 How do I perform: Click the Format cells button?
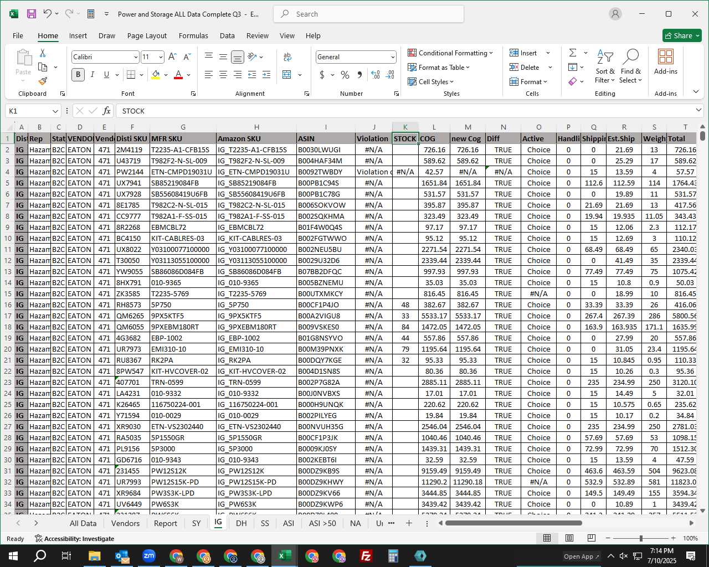529,81
